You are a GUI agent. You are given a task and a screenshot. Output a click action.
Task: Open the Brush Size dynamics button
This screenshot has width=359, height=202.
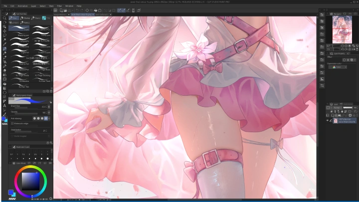tap(49, 107)
